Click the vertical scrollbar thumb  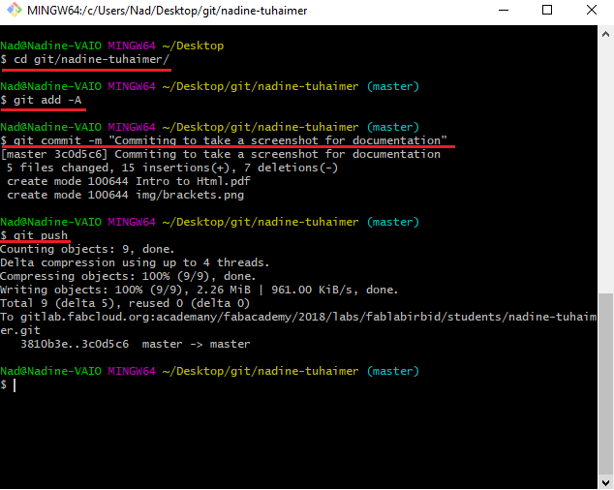click(x=605, y=383)
